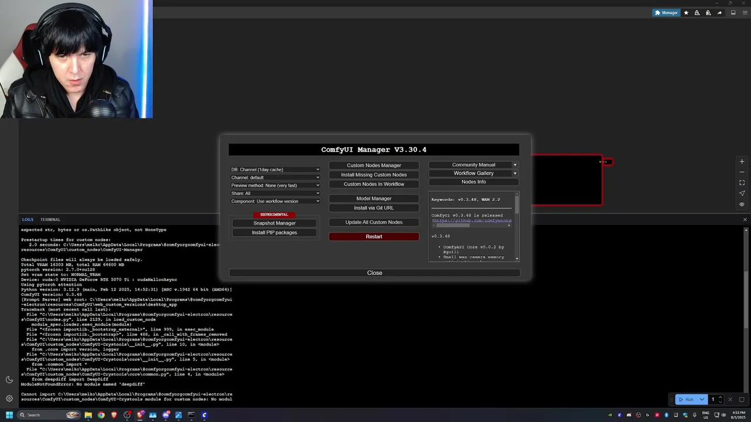Click the fit view icon on canvas
751x422 pixels.
pos(742,183)
